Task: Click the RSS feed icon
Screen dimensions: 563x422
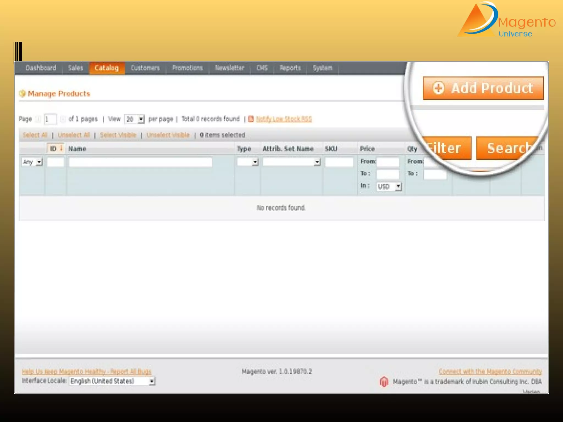Action: [251, 119]
